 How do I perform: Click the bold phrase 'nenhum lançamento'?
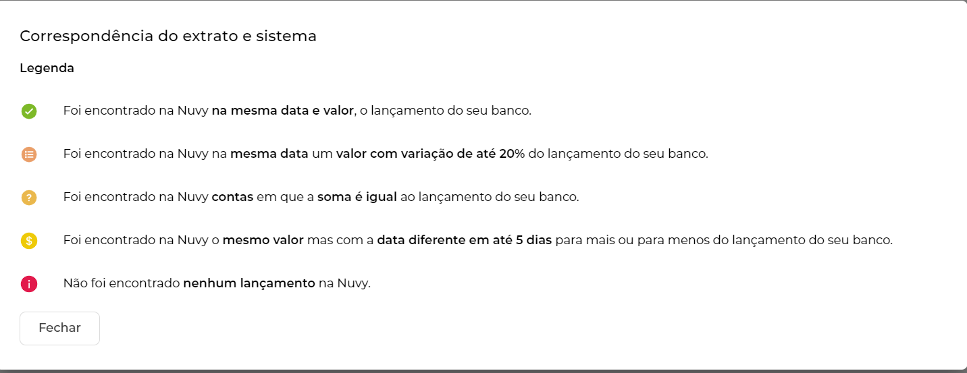[x=249, y=283]
